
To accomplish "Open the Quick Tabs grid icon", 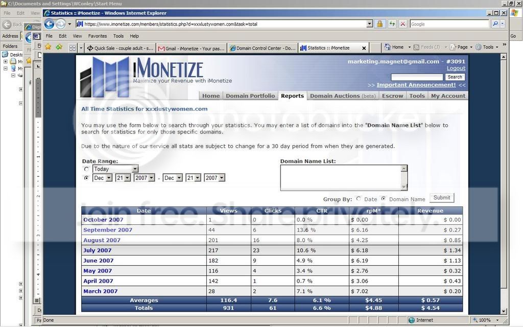I will coord(73,48).
